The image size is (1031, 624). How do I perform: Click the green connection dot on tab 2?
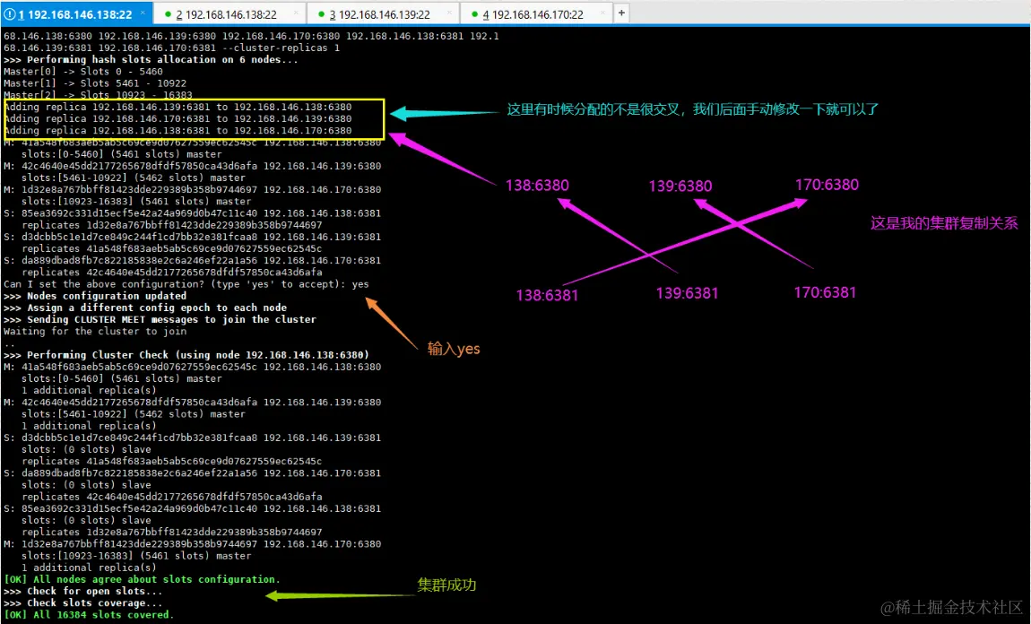tap(169, 13)
